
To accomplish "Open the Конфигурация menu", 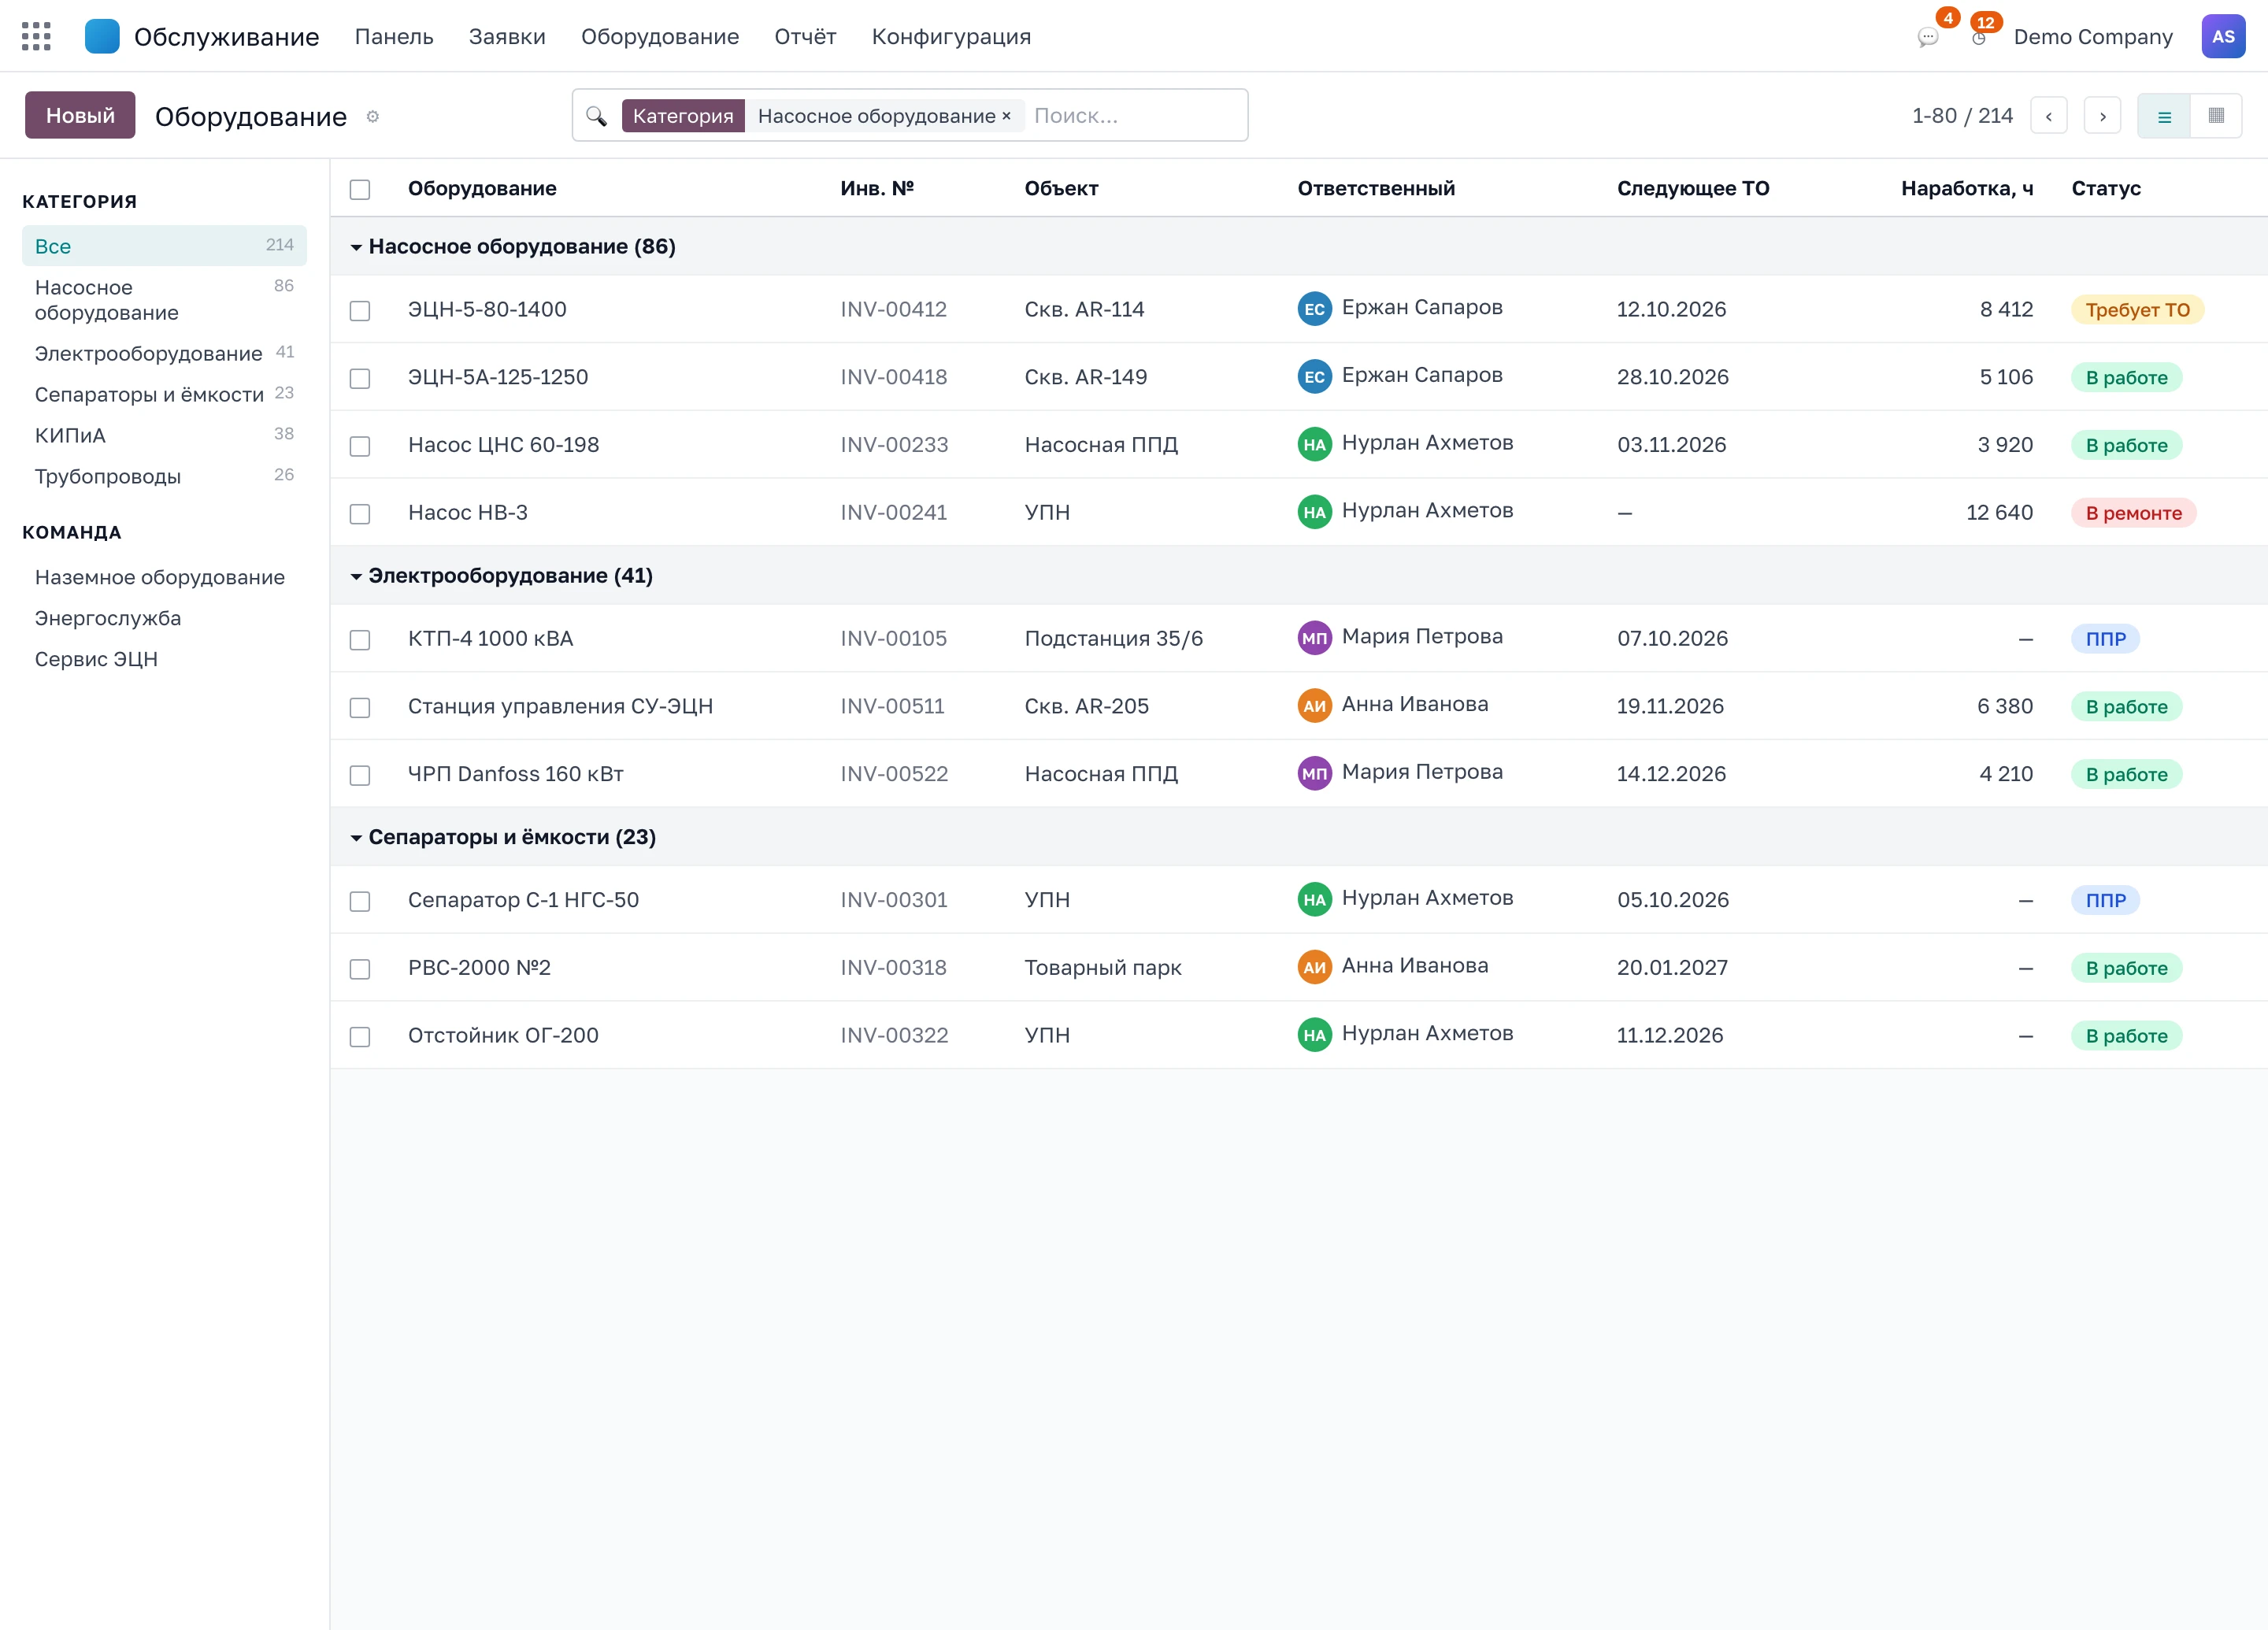I will 951,37.
